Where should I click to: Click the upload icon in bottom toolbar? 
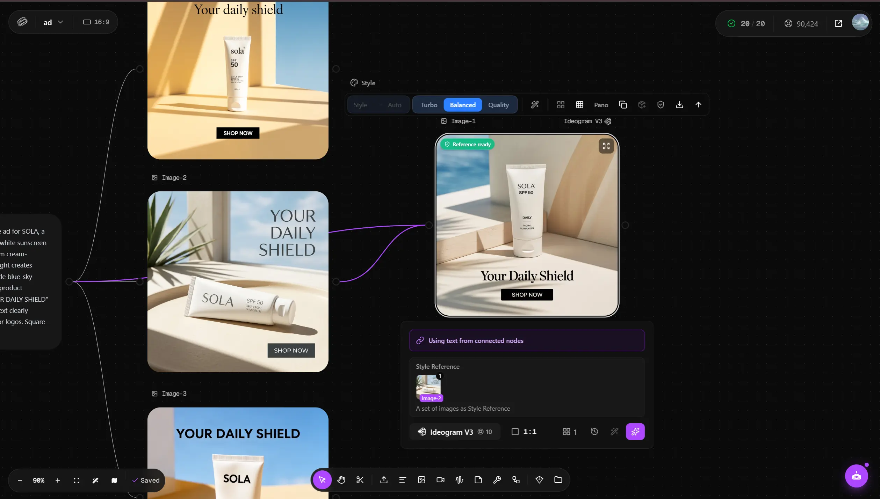click(x=384, y=480)
